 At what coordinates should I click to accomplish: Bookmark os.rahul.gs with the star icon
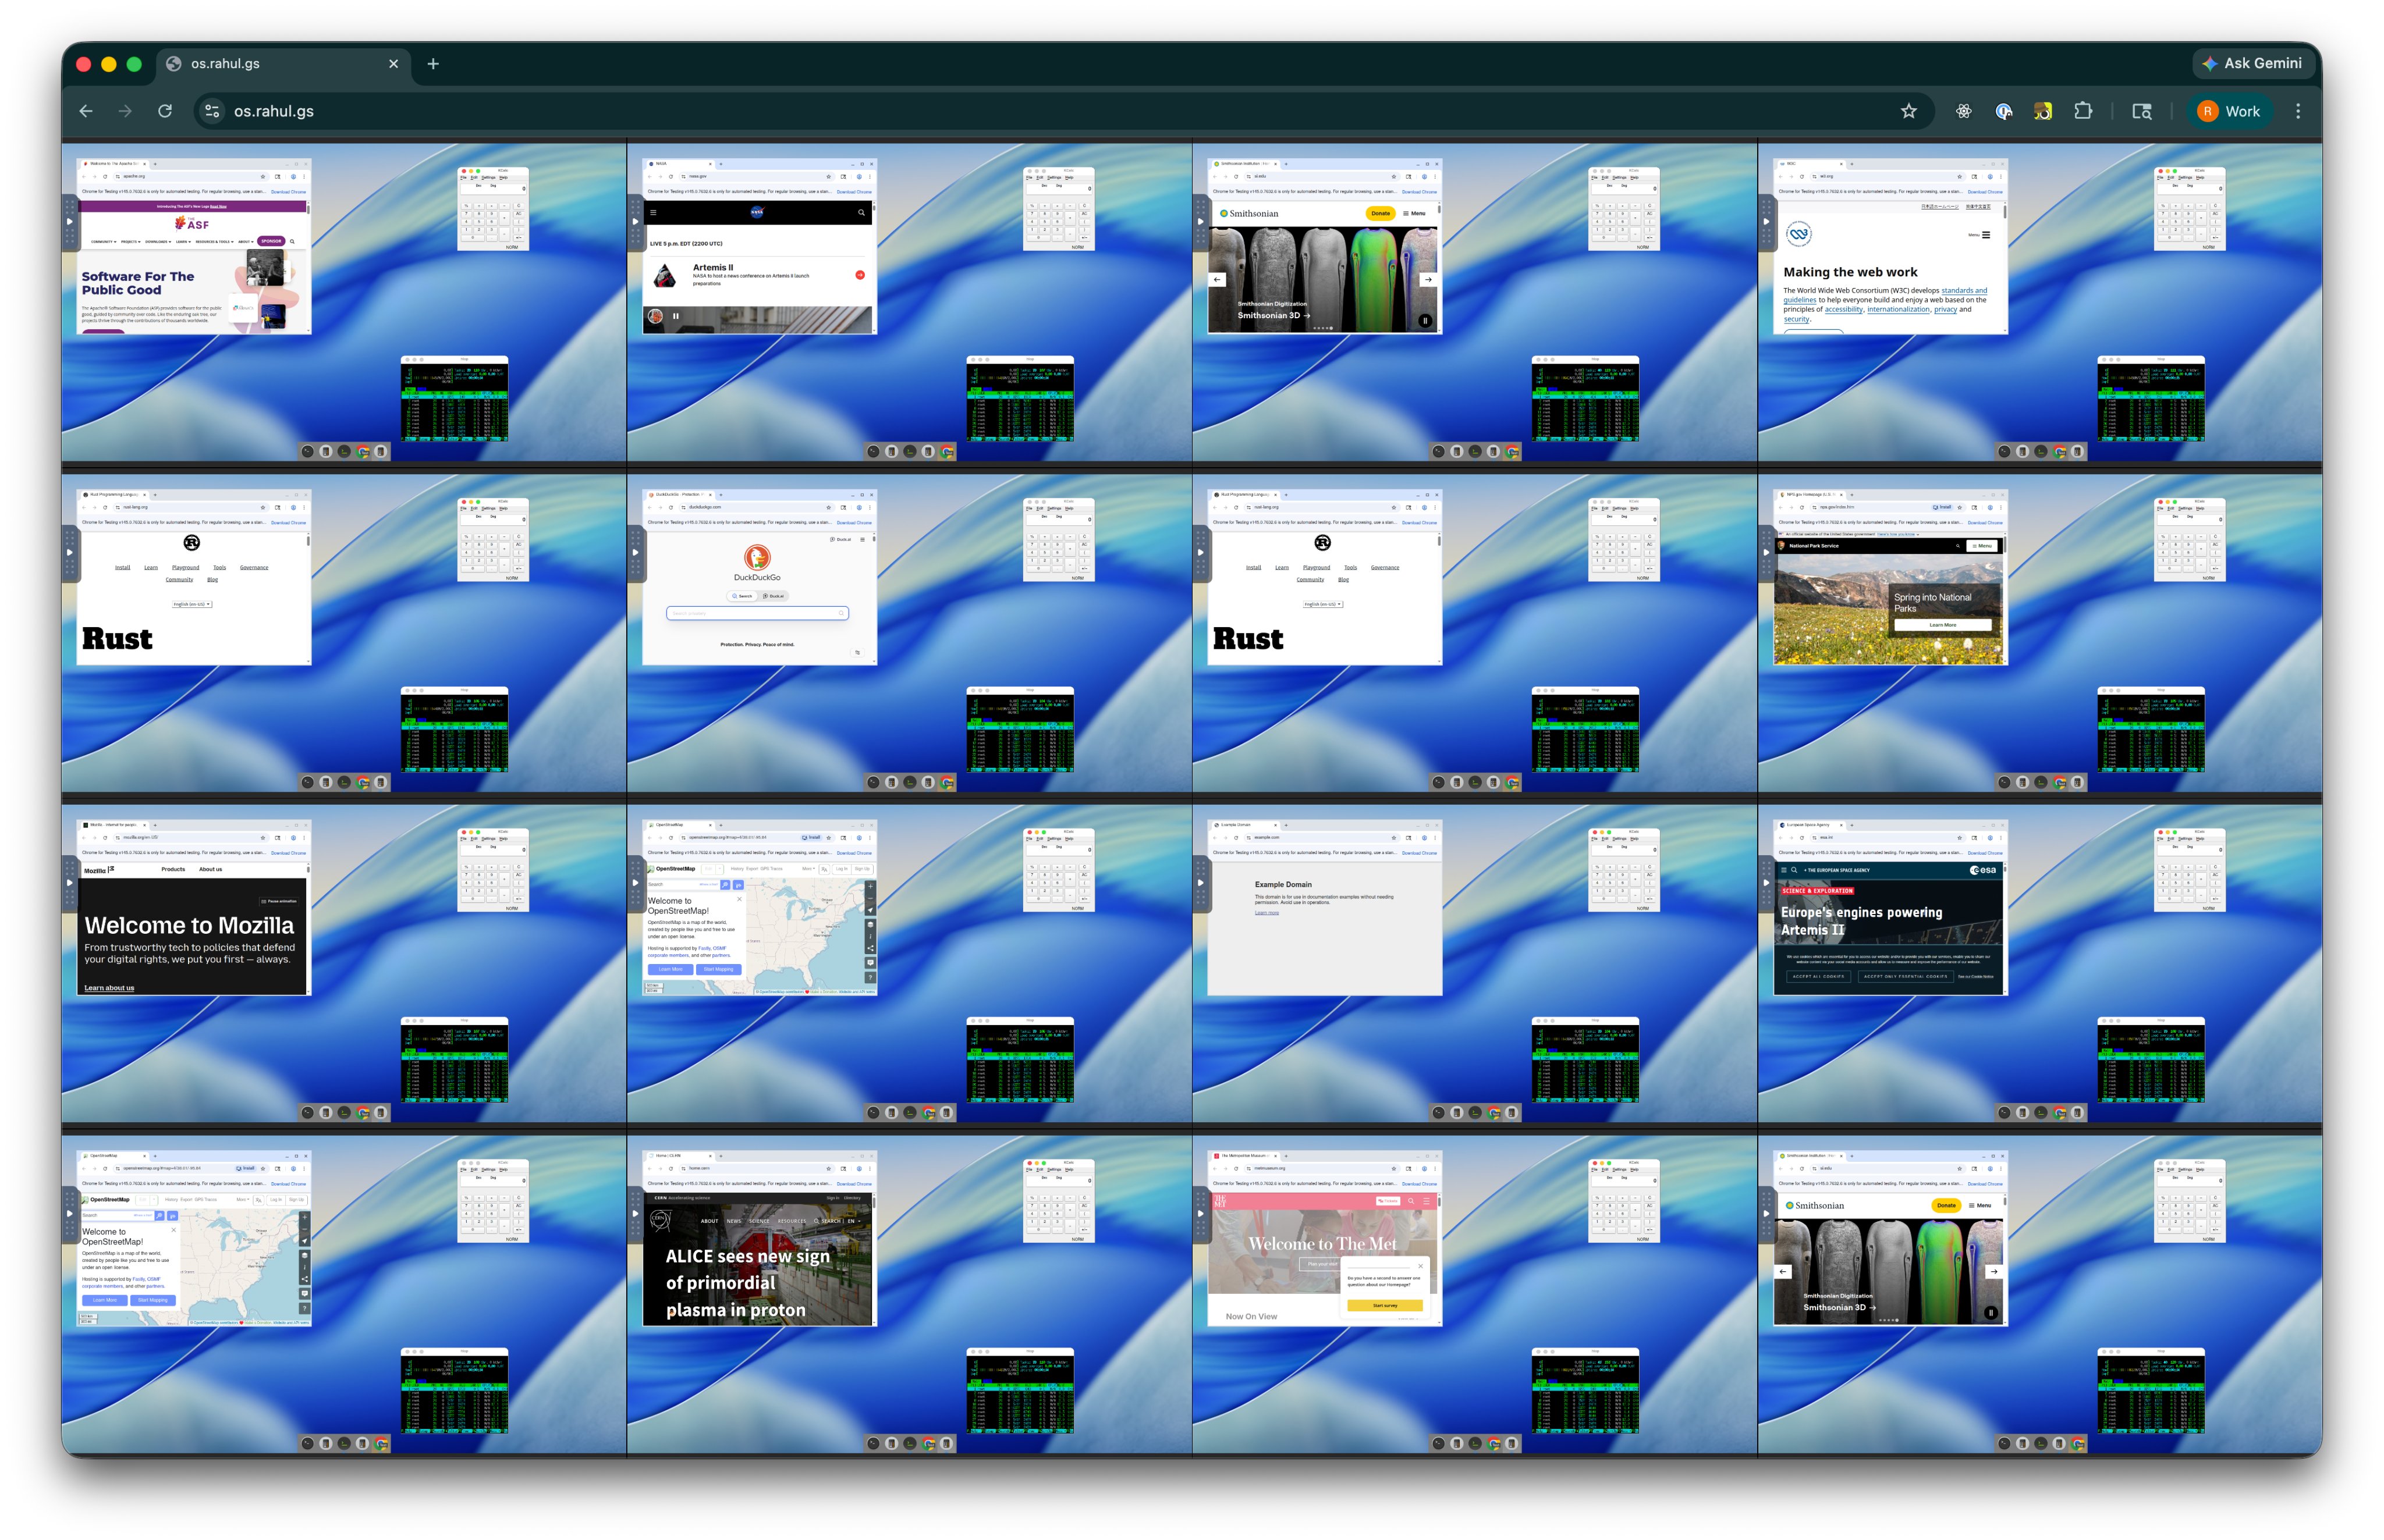point(1908,111)
